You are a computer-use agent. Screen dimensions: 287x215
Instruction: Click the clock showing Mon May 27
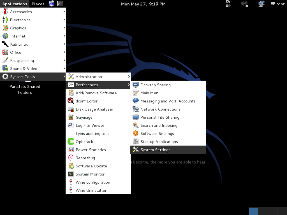(x=143, y=4)
